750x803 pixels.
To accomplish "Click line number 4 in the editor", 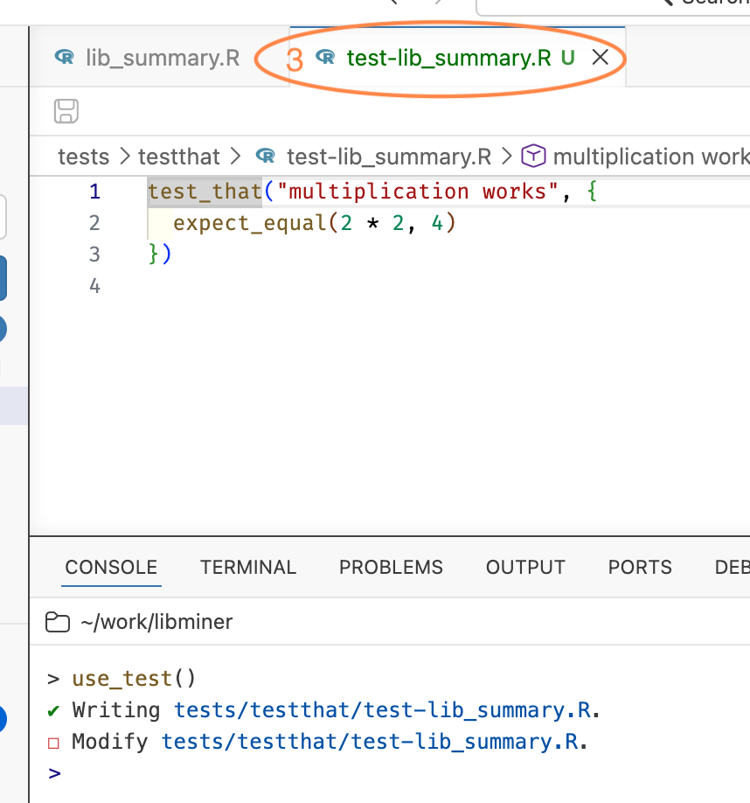I will tap(94, 286).
